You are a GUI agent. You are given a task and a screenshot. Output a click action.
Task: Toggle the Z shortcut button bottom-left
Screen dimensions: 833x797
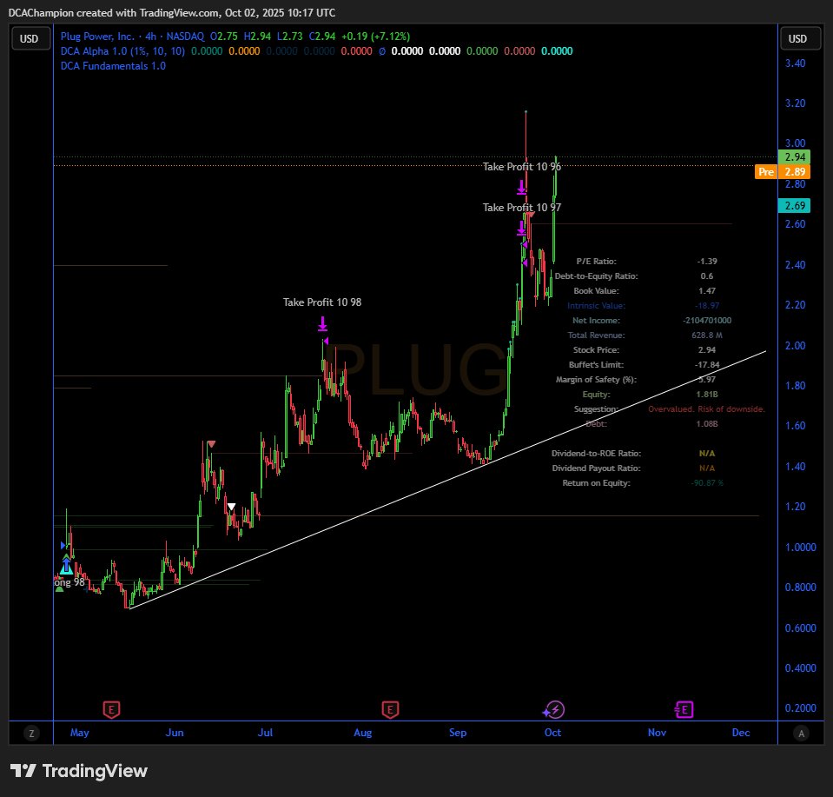click(x=31, y=734)
